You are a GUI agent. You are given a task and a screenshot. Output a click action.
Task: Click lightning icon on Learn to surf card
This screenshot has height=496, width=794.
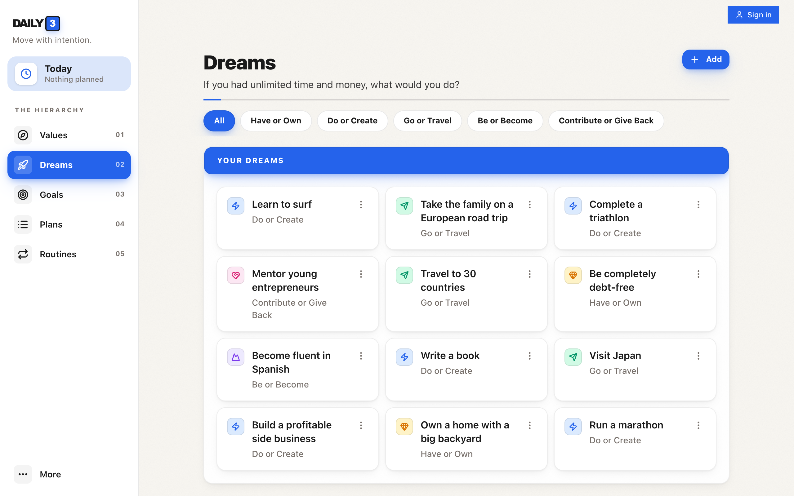tap(236, 206)
